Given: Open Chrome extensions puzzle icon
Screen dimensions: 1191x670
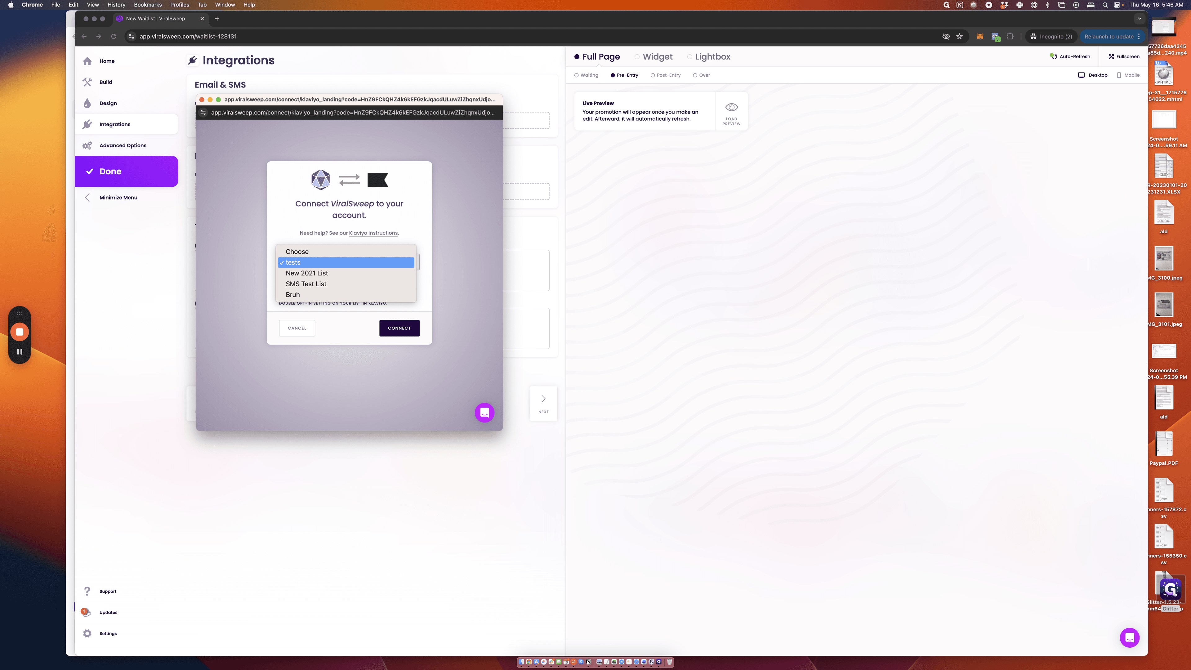Looking at the screenshot, I should [x=1010, y=37].
